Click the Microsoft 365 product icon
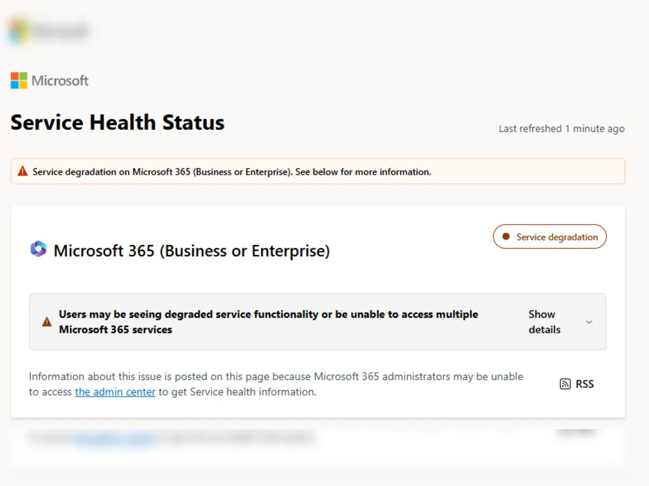This screenshot has height=486, width=649. [38, 249]
